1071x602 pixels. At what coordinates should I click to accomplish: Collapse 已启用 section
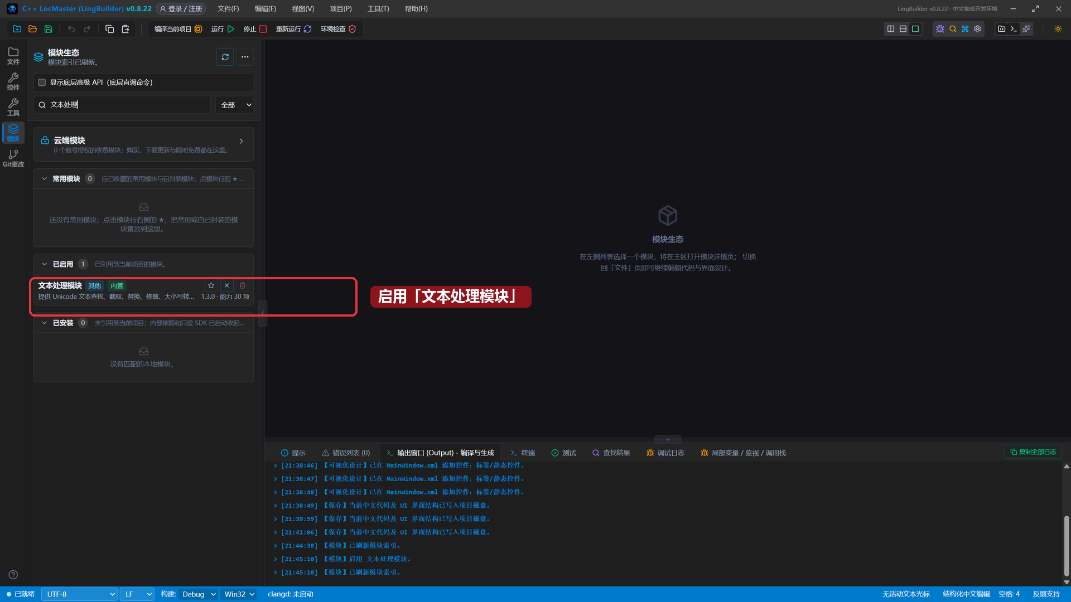[44, 264]
